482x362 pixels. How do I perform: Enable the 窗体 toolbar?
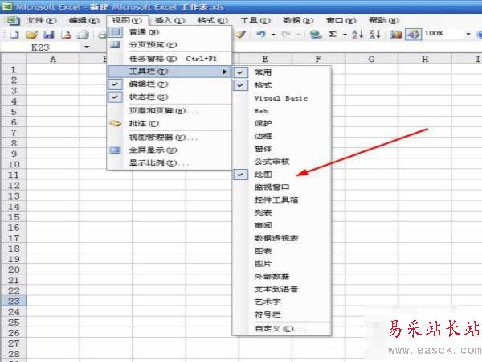coord(282,149)
